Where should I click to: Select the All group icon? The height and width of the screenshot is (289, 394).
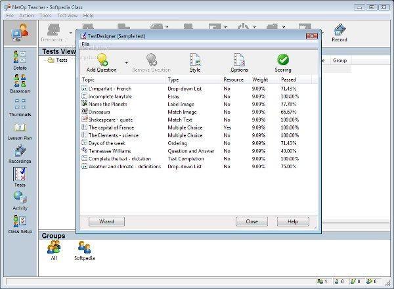(54, 250)
